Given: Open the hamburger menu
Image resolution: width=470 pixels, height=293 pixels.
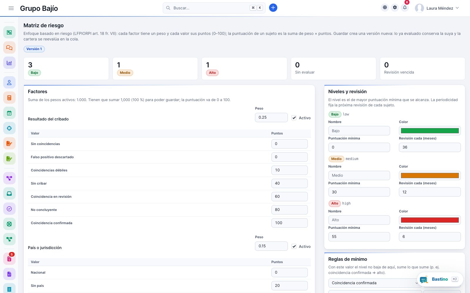Looking at the screenshot, I should pyautogui.click(x=11, y=8).
